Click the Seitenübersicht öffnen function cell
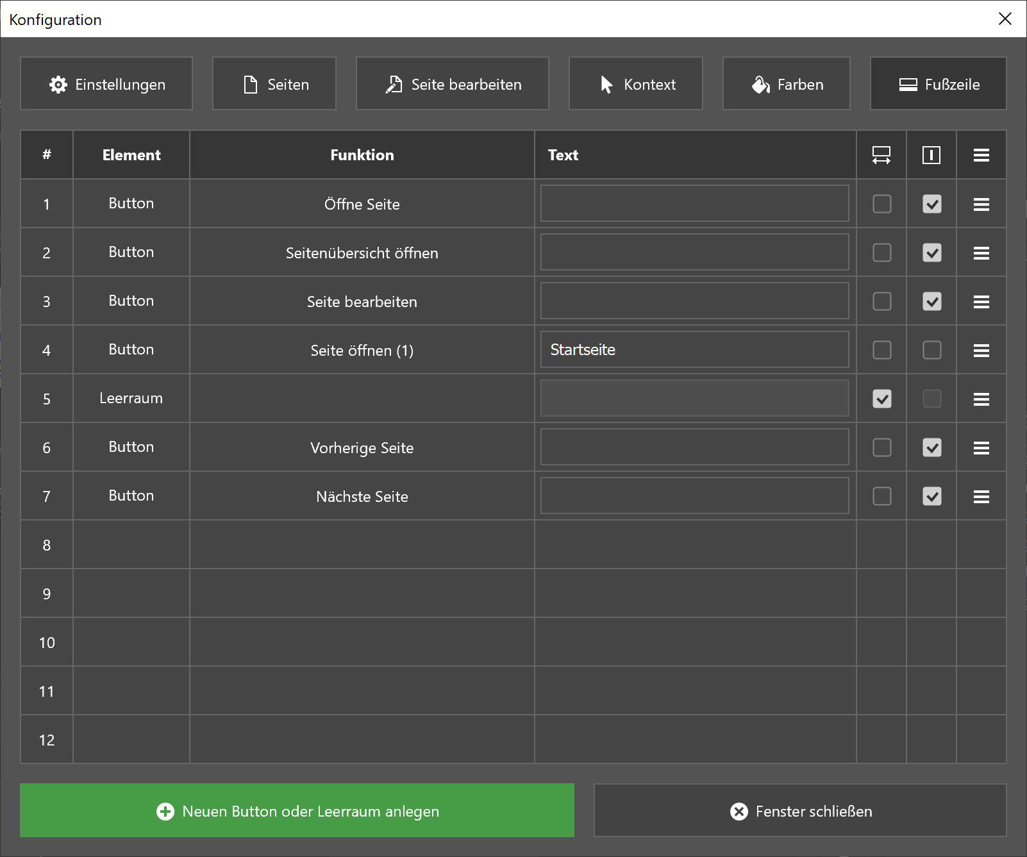Image resolution: width=1027 pixels, height=857 pixels. 362,253
